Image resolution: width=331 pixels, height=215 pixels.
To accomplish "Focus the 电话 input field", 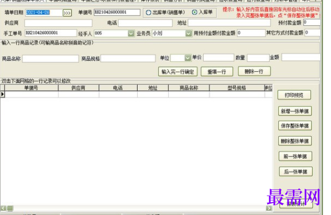I will tap(145, 23).
